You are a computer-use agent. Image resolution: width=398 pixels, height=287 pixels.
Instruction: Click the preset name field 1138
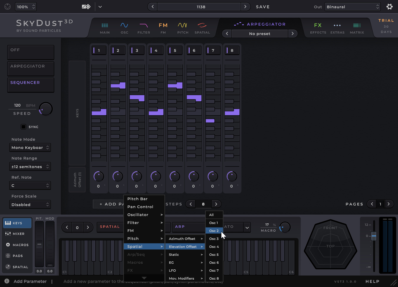(x=199, y=7)
